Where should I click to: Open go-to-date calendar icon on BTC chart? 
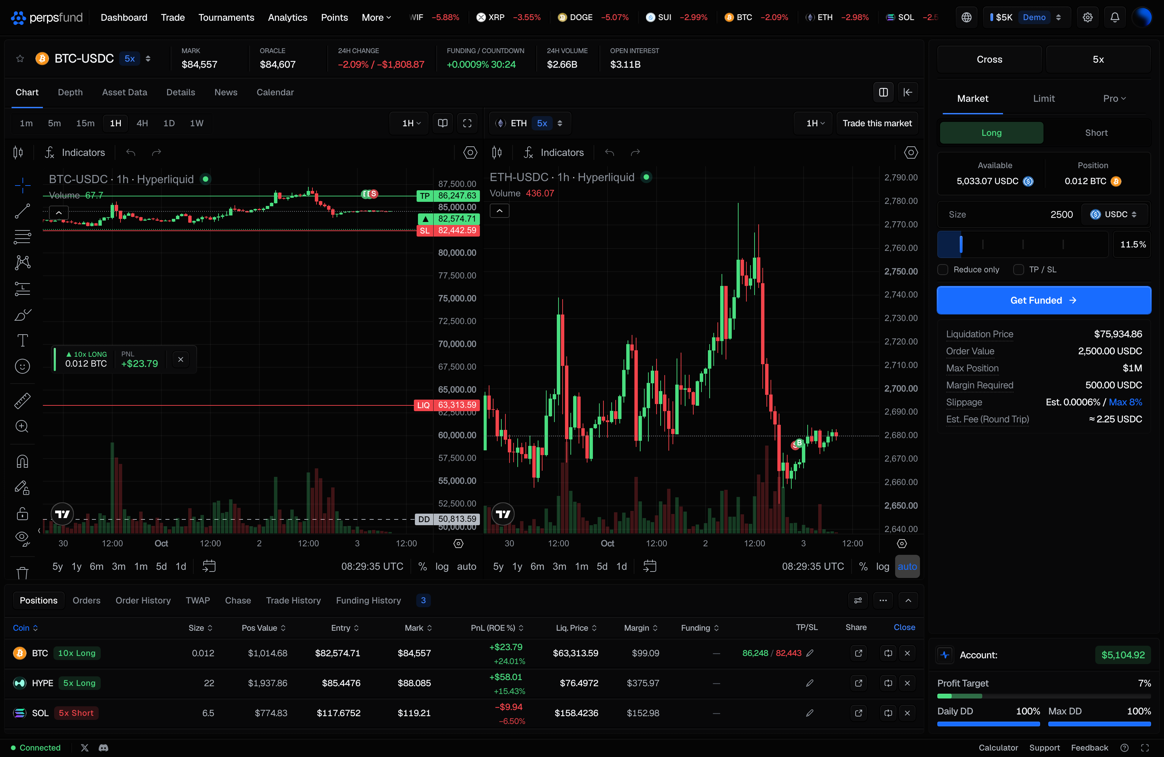point(209,566)
